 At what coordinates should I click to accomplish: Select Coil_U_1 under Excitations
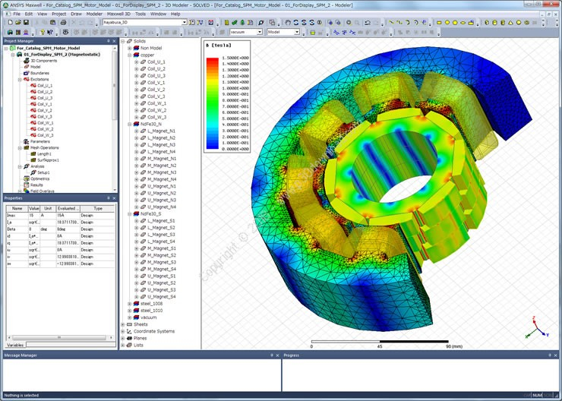pyautogui.click(x=45, y=86)
